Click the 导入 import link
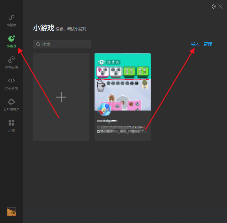Viewport: 227px width, 223px height. coord(195,44)
